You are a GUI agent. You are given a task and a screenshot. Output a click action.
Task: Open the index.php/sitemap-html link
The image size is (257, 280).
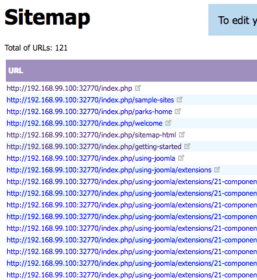click(92, 135)
